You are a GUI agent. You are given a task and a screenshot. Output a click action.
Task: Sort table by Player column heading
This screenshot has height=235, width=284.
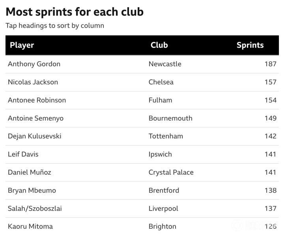22,45
